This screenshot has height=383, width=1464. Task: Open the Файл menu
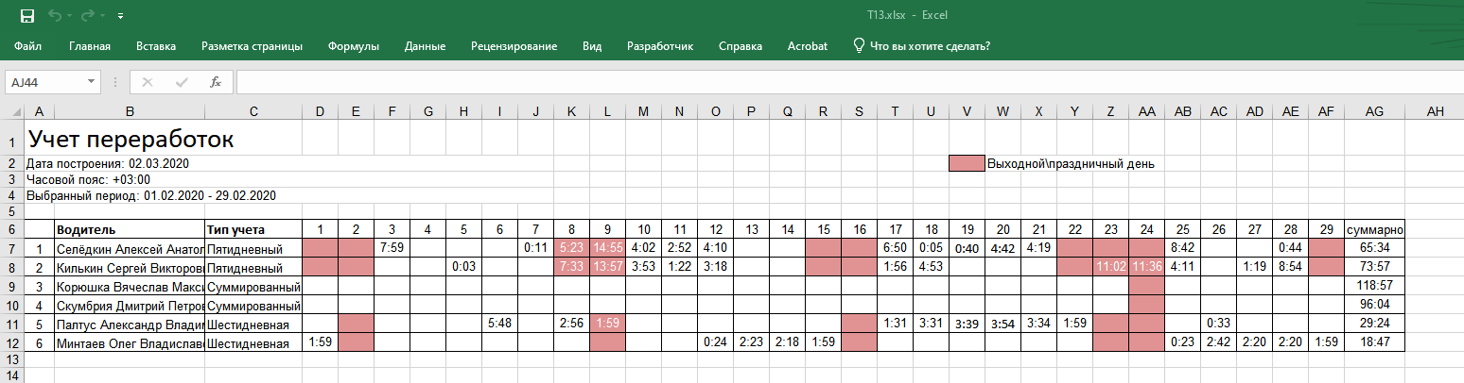point(28,45)
